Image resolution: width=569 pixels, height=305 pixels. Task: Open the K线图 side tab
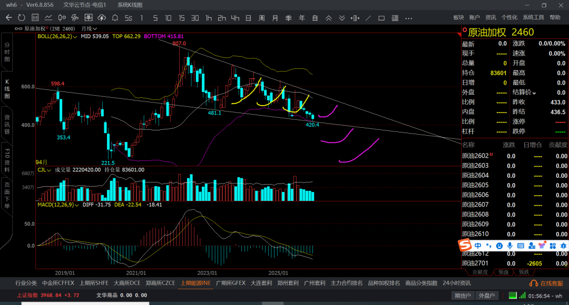(x=7, y=89)
